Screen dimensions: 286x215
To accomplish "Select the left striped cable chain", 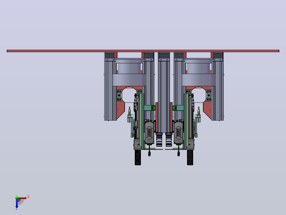I will tap(159, 140).
